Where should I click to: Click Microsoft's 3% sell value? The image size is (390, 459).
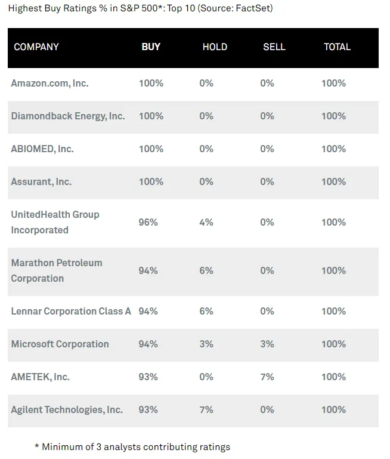point(267,344)
